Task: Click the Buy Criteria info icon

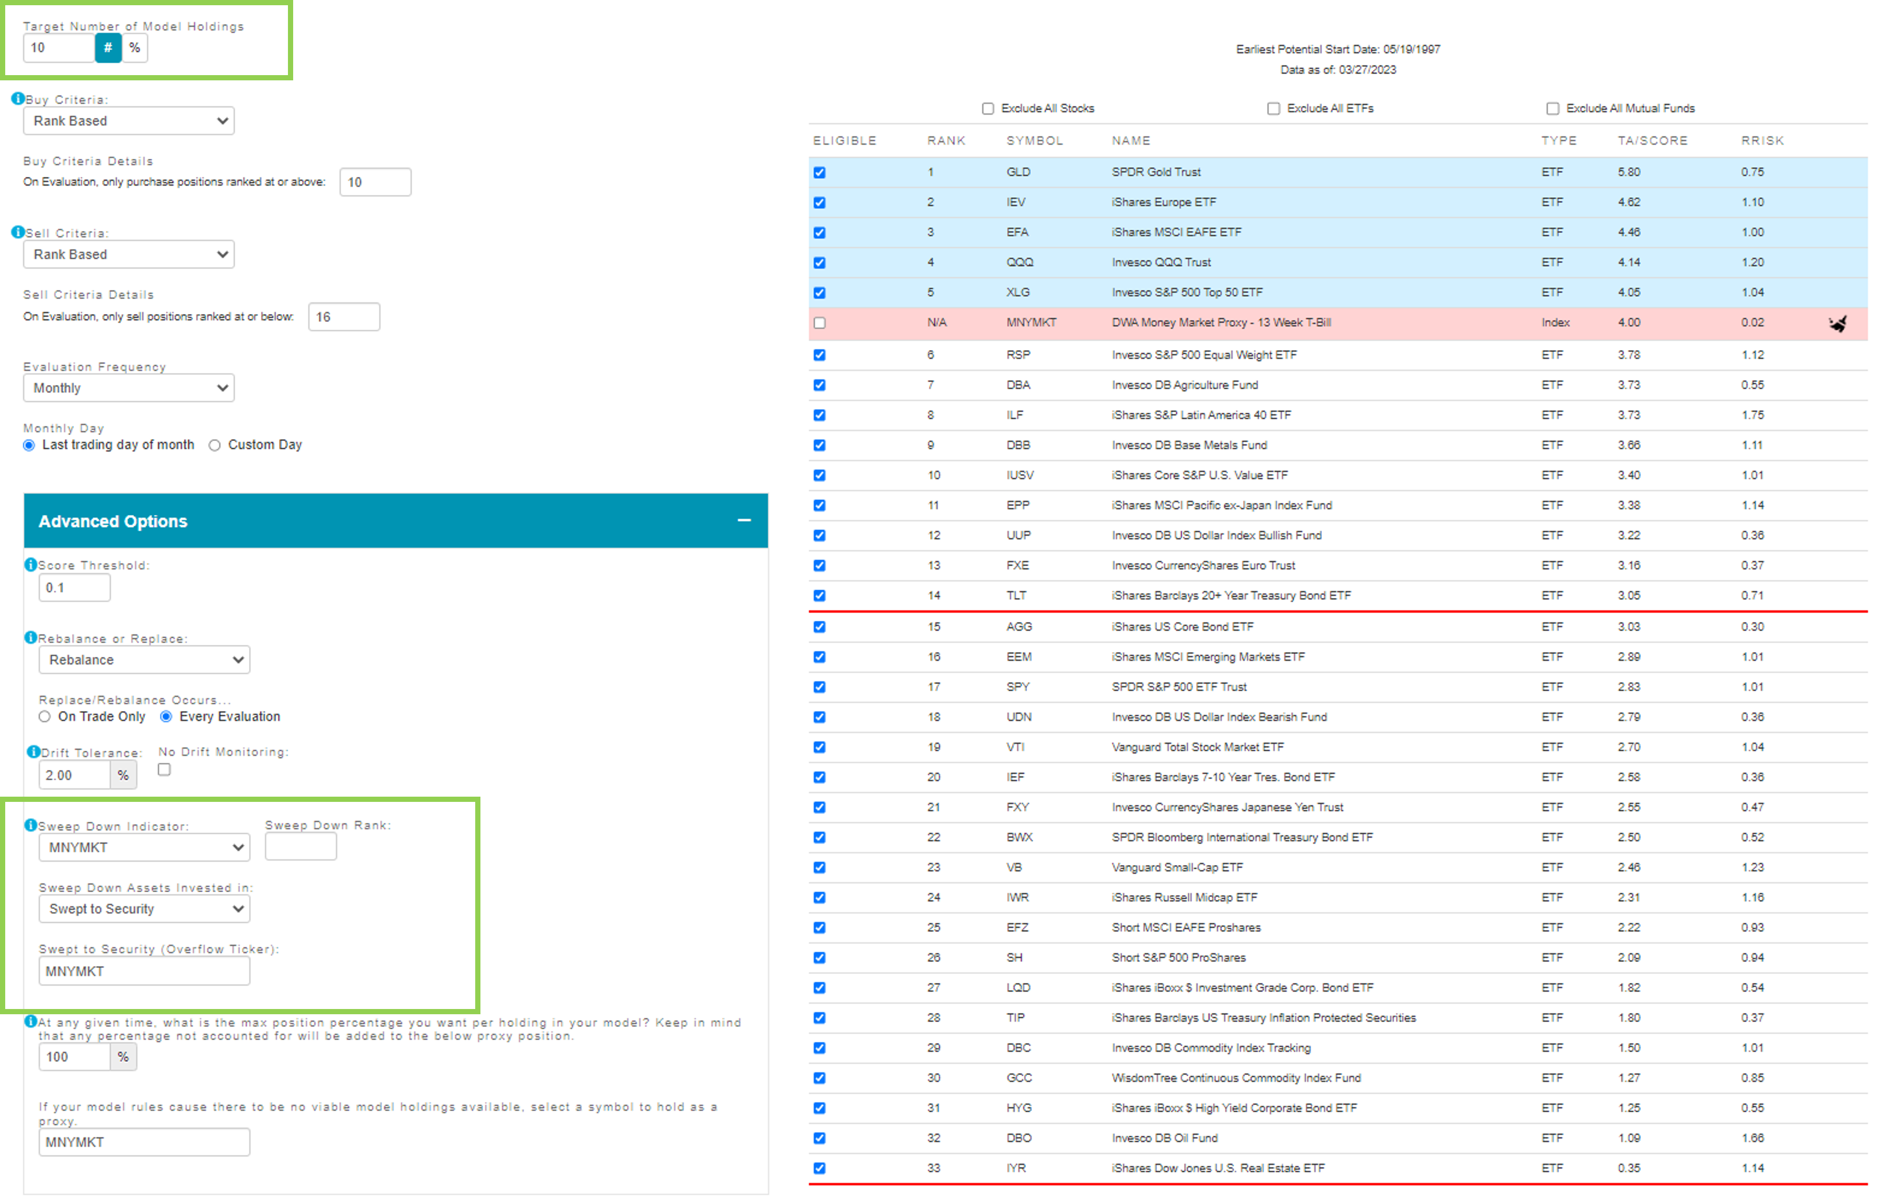Action: tap(17, 99)
